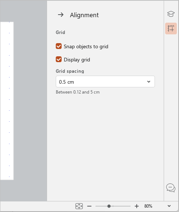Click the Snap objects to grid label
This screenshot has width=179, height=212.
[x=86, y=46]
